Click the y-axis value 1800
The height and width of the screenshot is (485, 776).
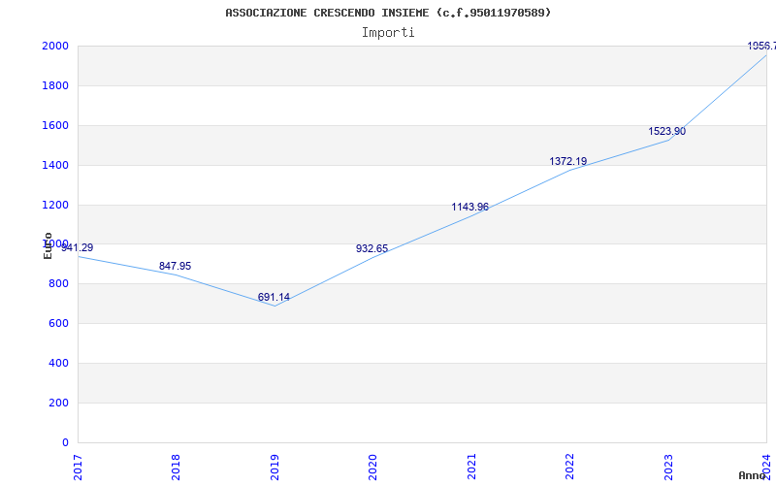coord(55,85)
